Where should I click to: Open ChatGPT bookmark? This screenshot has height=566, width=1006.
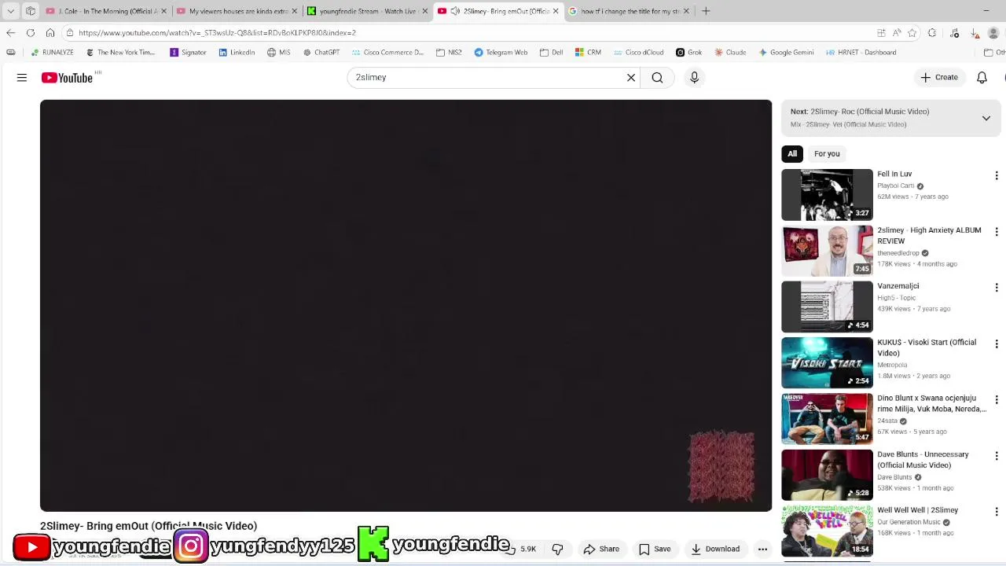click(x=321, y=53)
